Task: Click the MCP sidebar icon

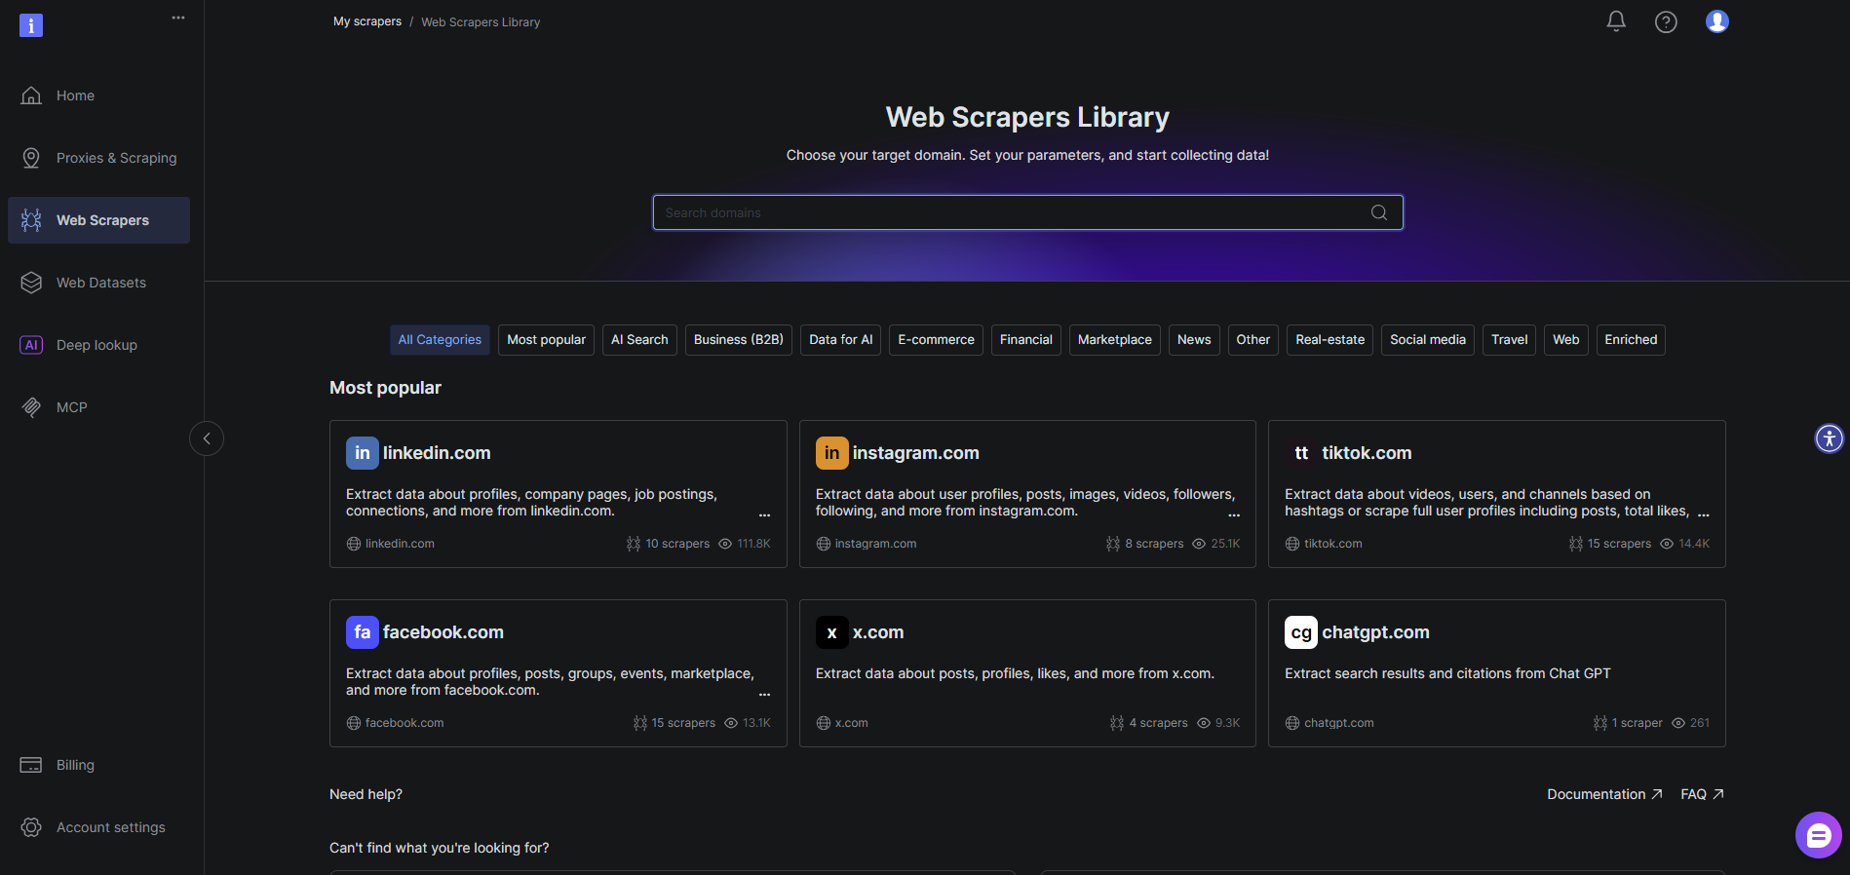Action: pyautogui.click(x=31, y=407)
